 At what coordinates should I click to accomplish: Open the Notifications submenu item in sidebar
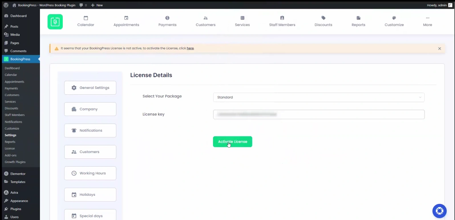pyautogui.click(x=13, y=122)
